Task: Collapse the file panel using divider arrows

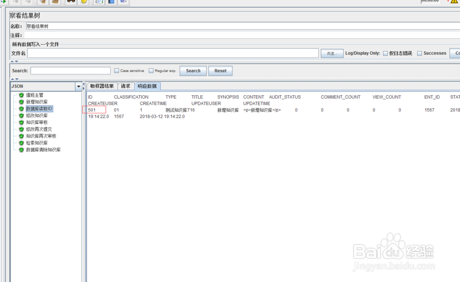Action: pyautogui.click(x=14, y=62)
